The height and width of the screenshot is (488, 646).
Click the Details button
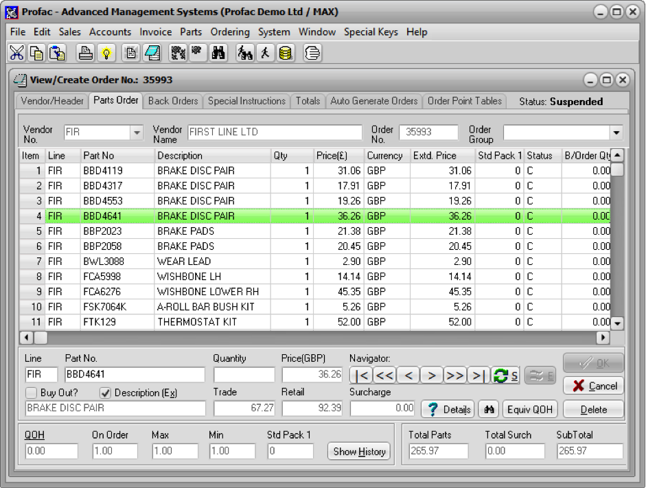[x=448, y=410]
